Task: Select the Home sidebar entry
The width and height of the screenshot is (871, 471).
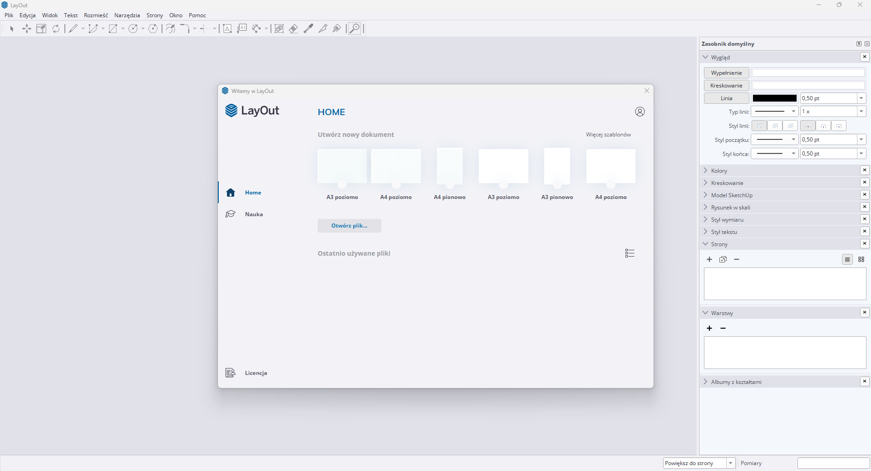Action: 253,192
